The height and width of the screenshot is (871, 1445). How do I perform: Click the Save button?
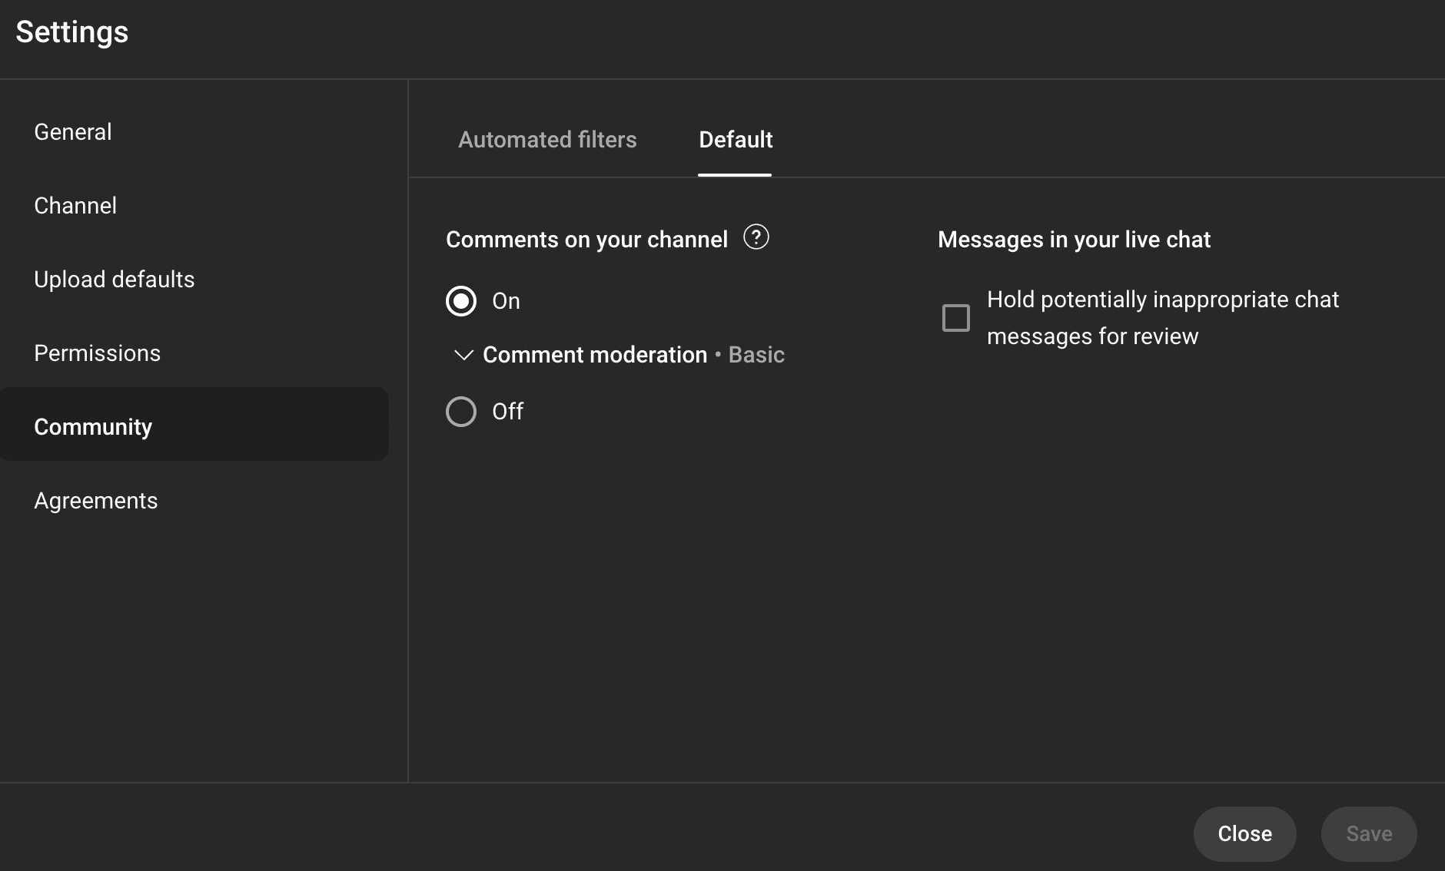[x=1368, y=833]
